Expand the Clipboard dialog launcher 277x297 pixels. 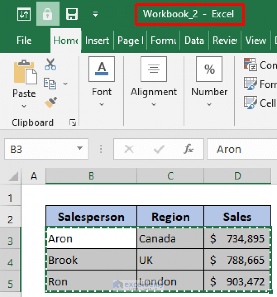pyautogui.click(x=73, y=122)
